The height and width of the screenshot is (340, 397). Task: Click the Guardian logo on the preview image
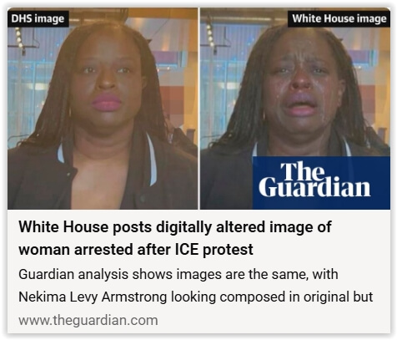click(x=321, y=183)
